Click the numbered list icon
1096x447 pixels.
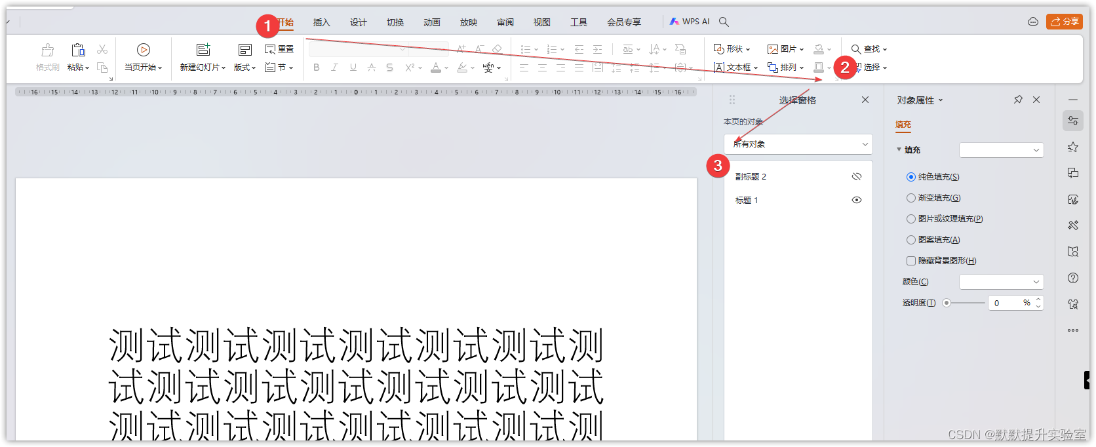coord(551,49)
